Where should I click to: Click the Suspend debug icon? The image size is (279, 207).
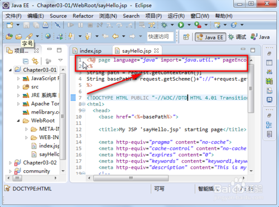tap(80, 25)
